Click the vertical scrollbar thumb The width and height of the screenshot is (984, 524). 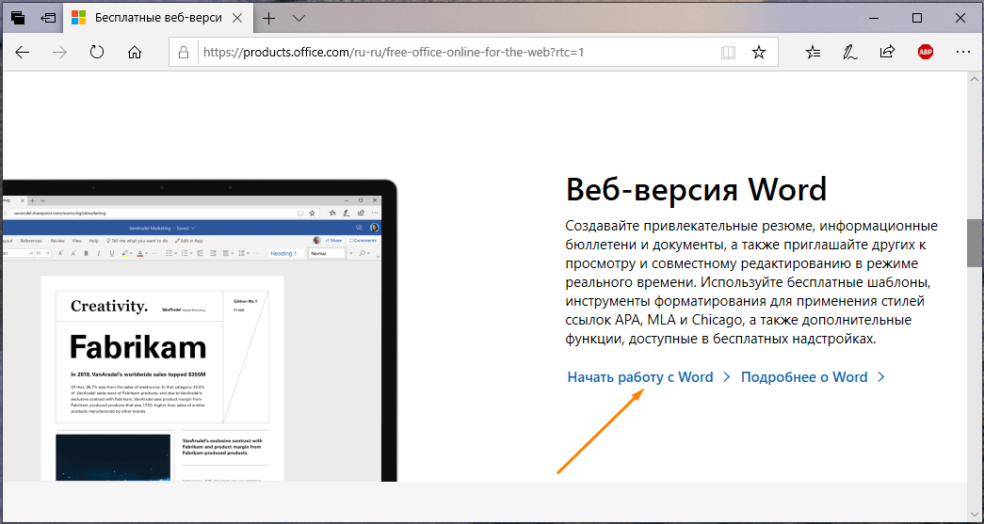974,244
